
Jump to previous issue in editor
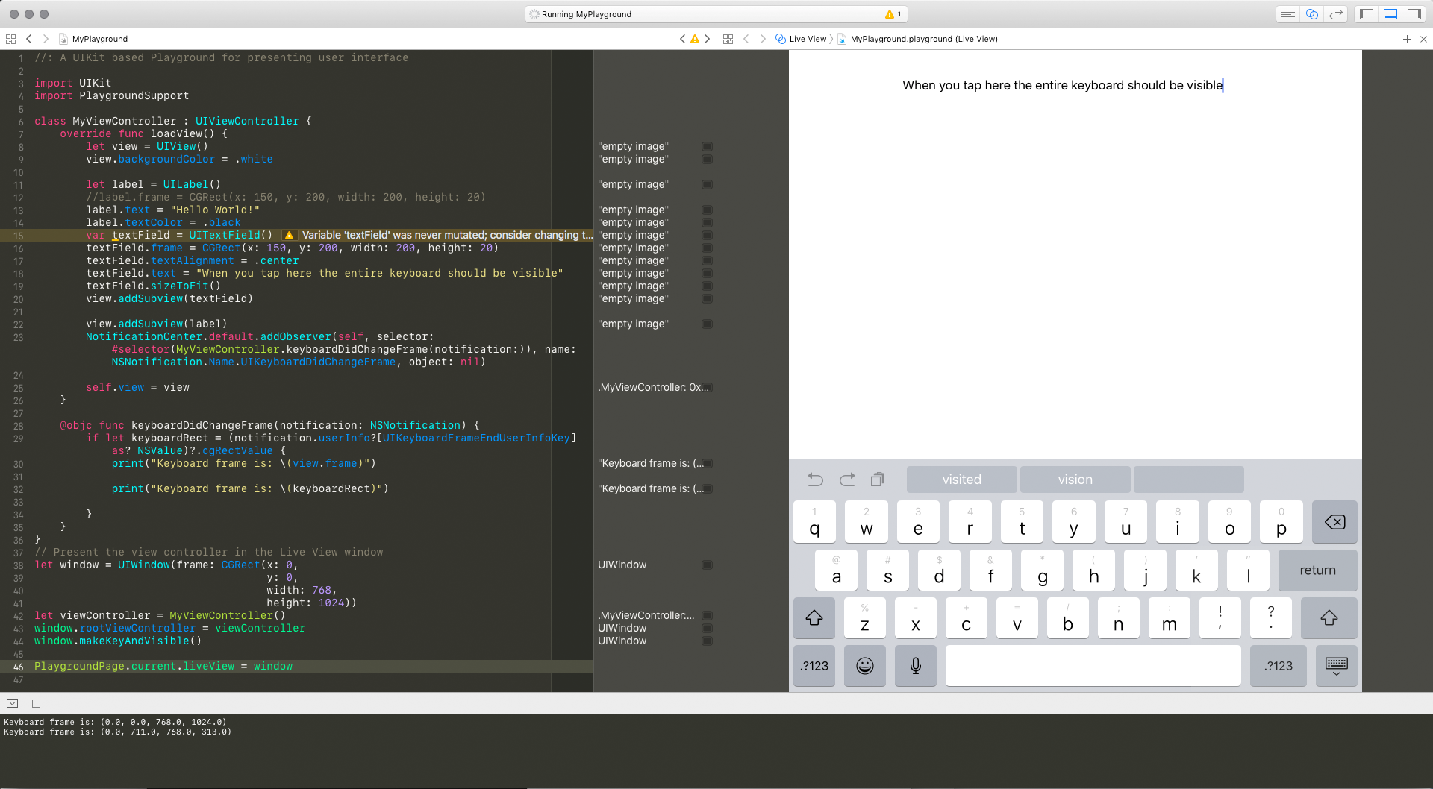point(682,39)
